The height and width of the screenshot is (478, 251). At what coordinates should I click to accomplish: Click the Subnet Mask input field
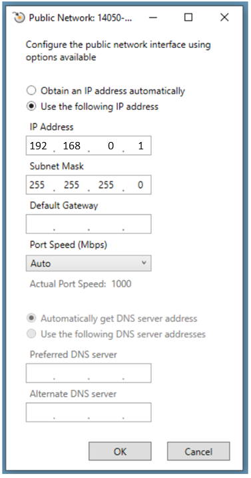89,185
